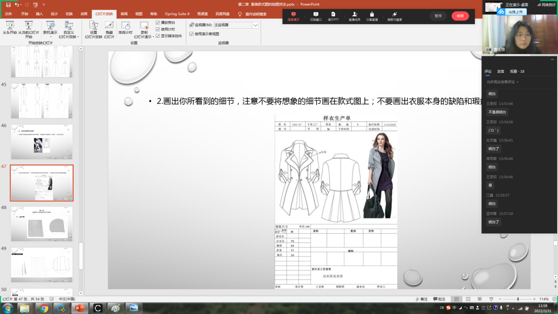Click zoom percentage 114%
The height and width of the screenshot is (314, 558).
tap(544, 299)
